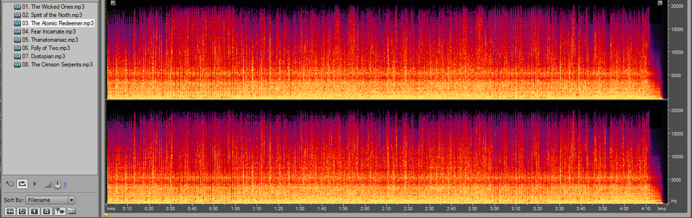The width and height of the screenshot is (692, 218).
Task: Select 05. Thanatomaniac.mp3
Action: click(45, 40)
